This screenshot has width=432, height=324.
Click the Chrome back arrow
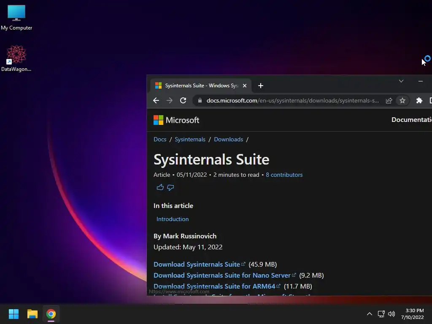click(156, 100)
